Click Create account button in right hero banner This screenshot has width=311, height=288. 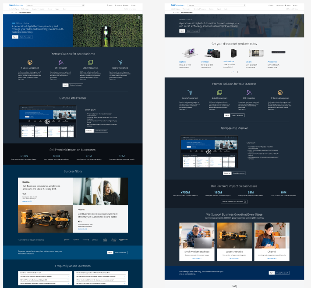[x=193, y=31]
